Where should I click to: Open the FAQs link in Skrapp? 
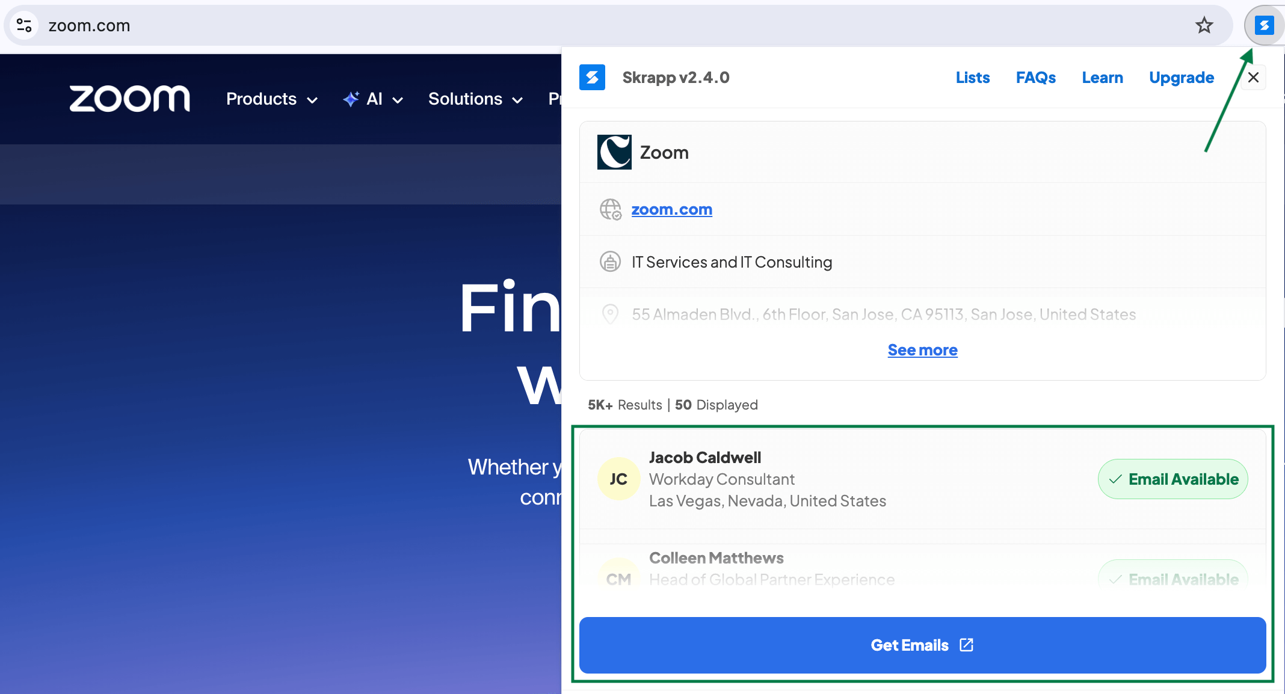[1035, 78]
